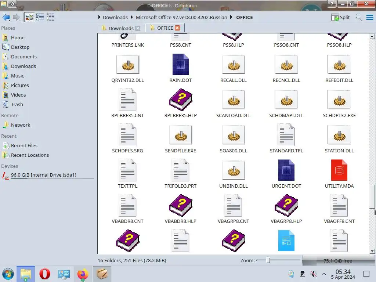Select RAIN.DOT template icon
This screenshot has height=282, width=376.
coord(181,64)
